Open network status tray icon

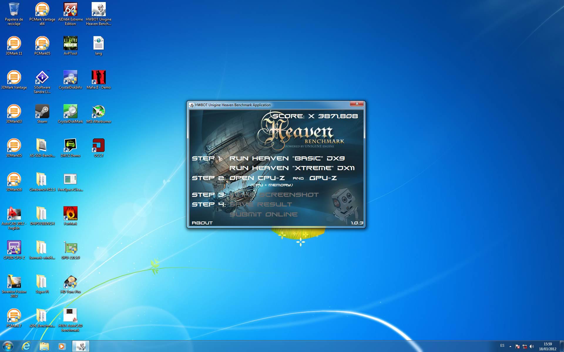coord(525,346)
